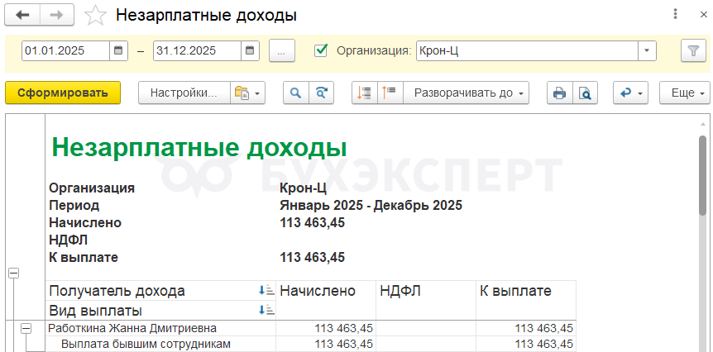Viewport: 713px width, 352px height.
Task: Click the period selection ellipsis button
Action: tap(282, 51)
